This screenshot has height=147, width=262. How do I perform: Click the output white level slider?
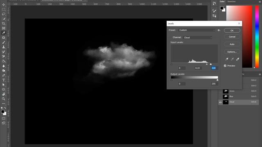pos(217,80)
